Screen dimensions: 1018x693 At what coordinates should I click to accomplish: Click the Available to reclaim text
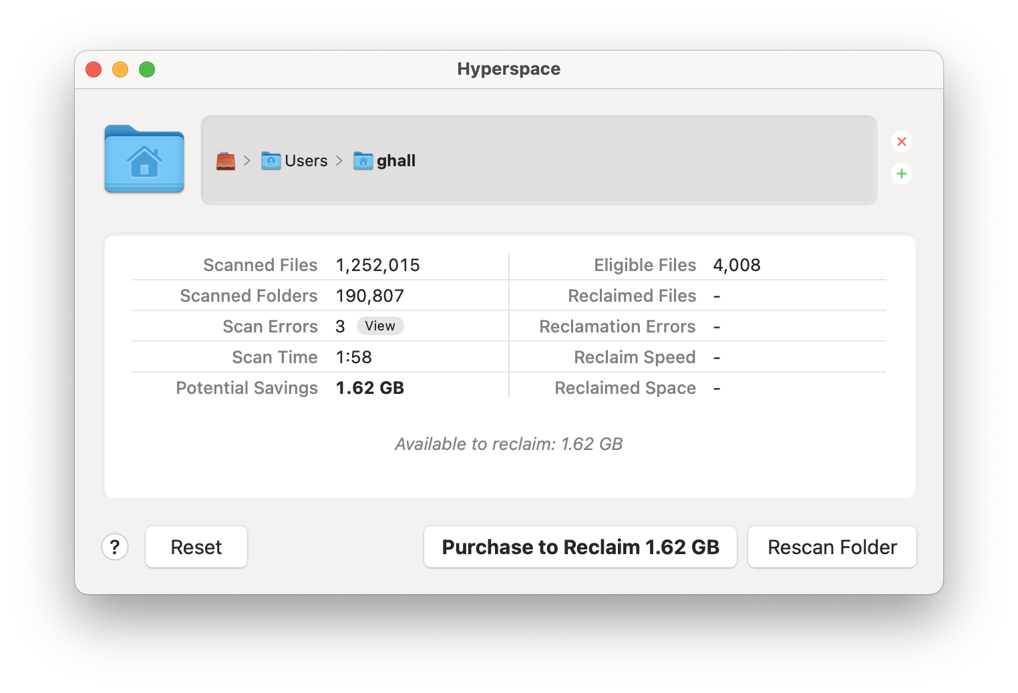[x=509, y=444]
